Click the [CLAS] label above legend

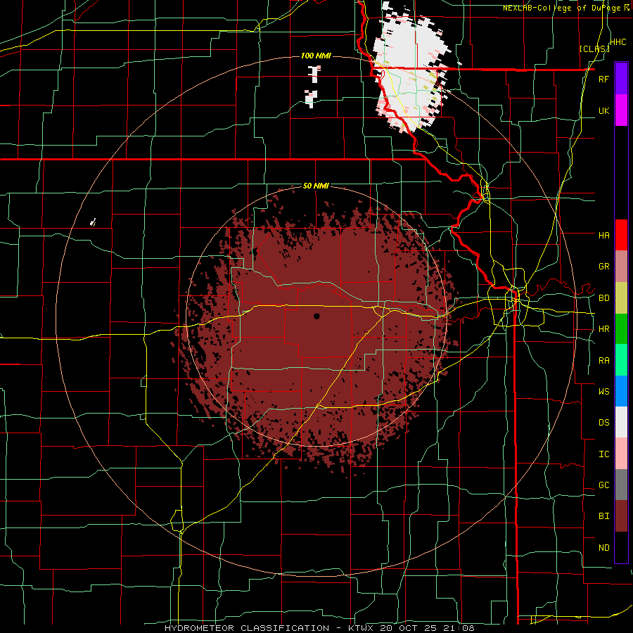pos(594,49)
